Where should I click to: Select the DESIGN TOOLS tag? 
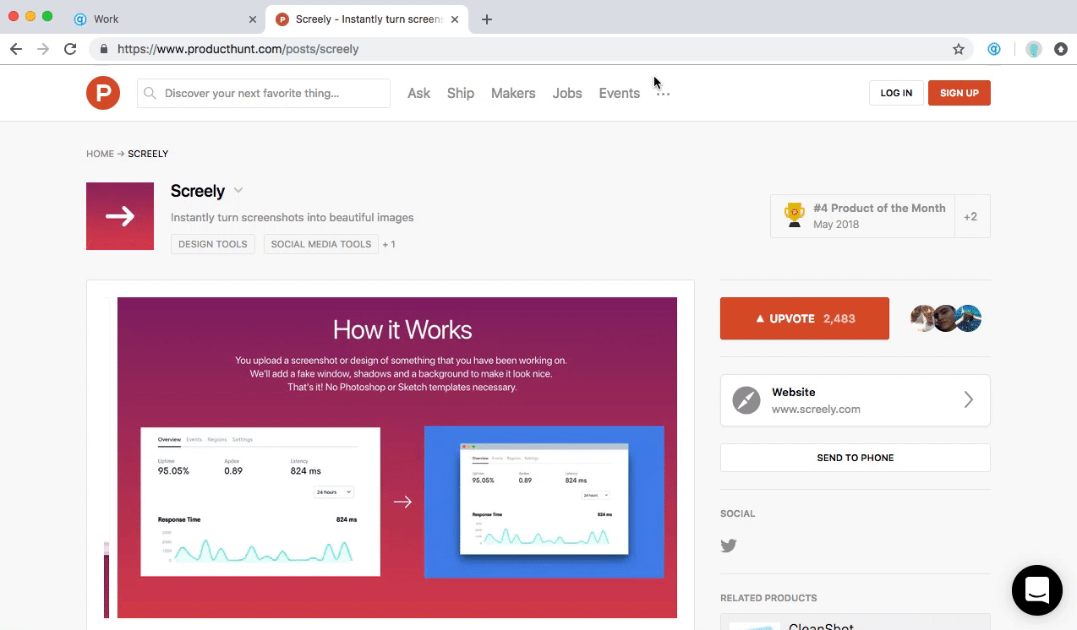(x=213, y=244)
